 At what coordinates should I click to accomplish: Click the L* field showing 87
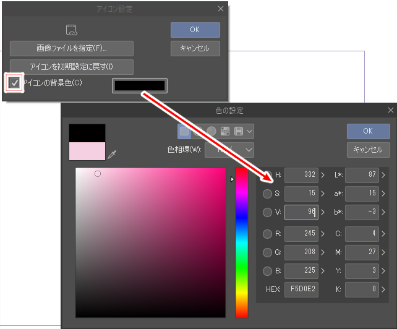click(362, 175)
